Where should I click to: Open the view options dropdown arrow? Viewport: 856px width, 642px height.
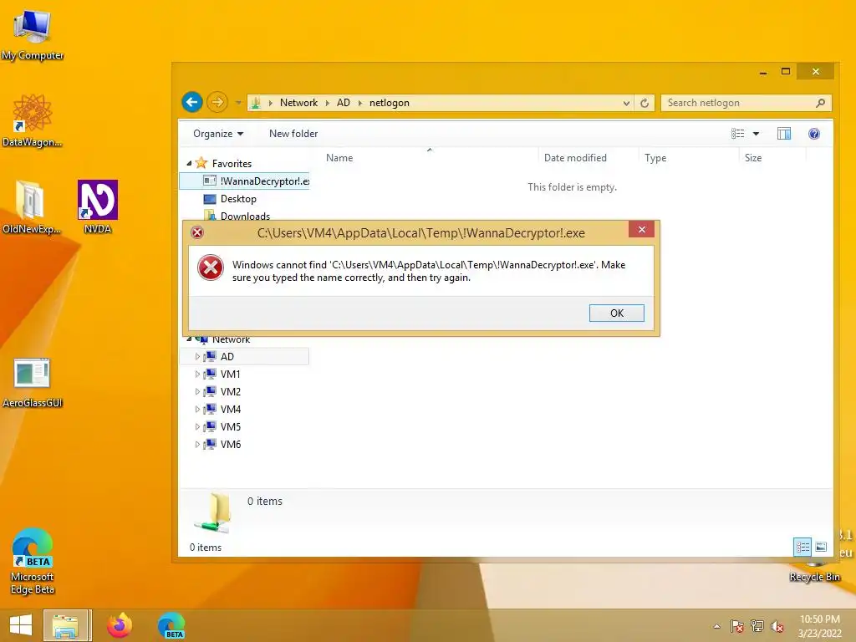pyautogui.click(x=756, y=134)
